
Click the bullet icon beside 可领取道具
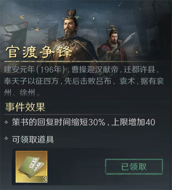[x=6, y=138]
